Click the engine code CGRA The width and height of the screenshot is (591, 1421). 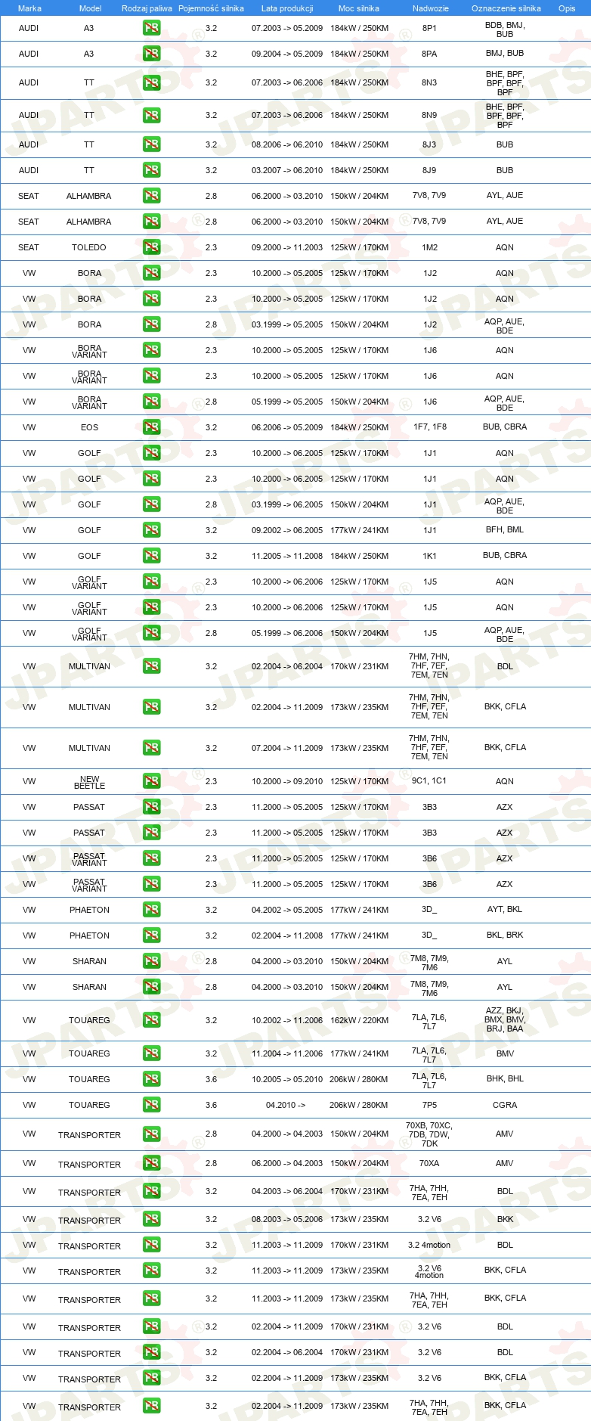pyautogui.click(x=505, y=1105)
